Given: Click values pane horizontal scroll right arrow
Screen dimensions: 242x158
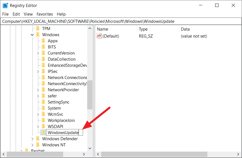Looking at the screenshot, I should [238, 154].
